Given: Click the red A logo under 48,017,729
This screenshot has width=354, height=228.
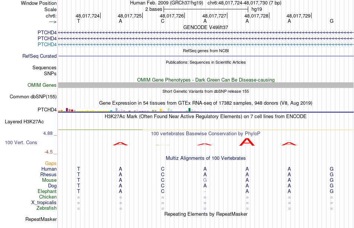Looking at the screenshot, I should pyautogui.click(x=289, y=144).
